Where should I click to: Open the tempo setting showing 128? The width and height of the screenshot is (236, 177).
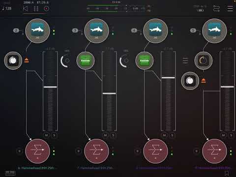coord(7,8)
